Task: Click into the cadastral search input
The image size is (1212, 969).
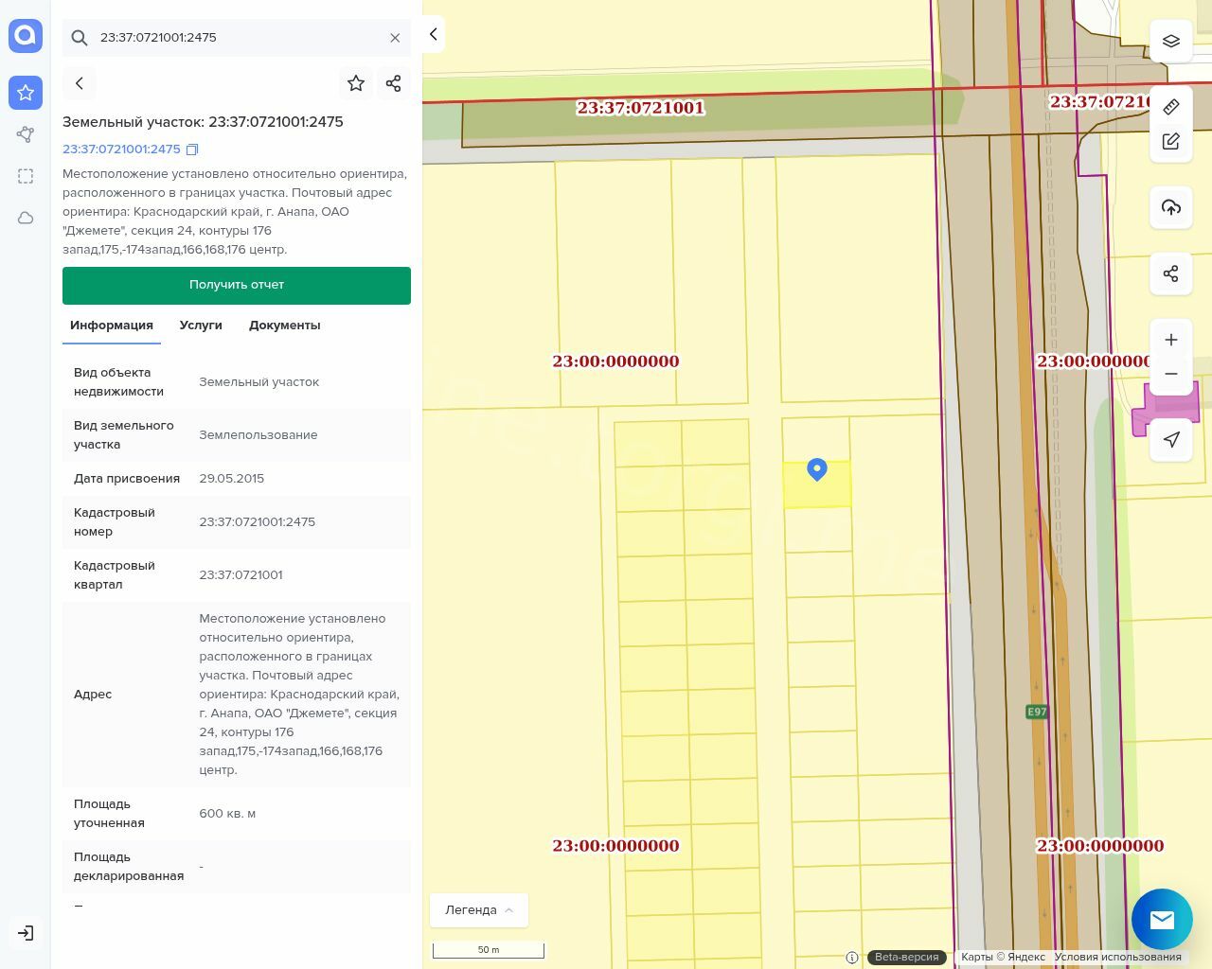Action: click(x=237, y=38)
